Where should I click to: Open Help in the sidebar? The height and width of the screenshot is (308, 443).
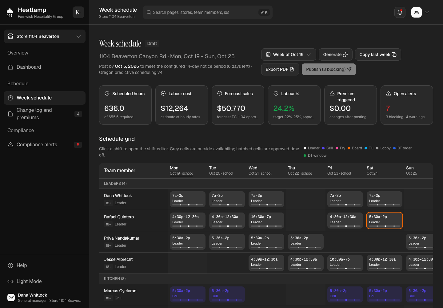(x=45, y=265)
